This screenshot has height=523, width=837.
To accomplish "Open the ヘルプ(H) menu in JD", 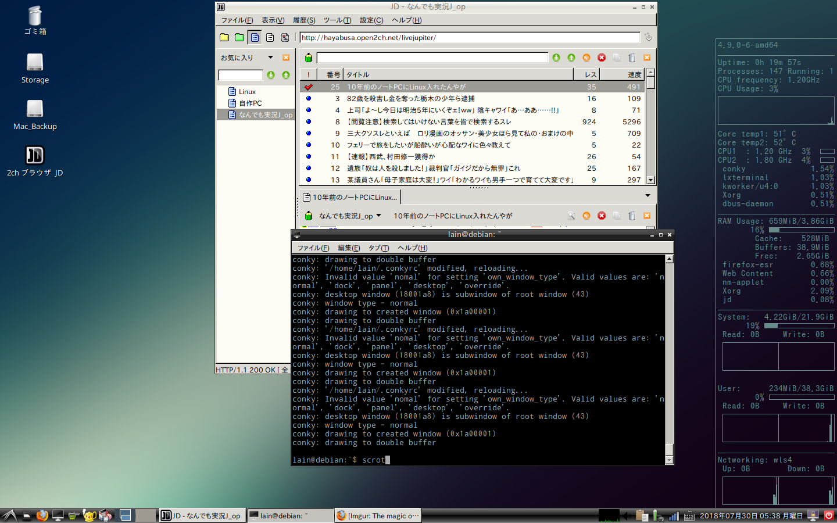I will 406,20.
